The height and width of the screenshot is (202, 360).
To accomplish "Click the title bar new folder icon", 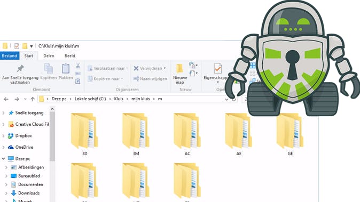I will click(25, 46).
